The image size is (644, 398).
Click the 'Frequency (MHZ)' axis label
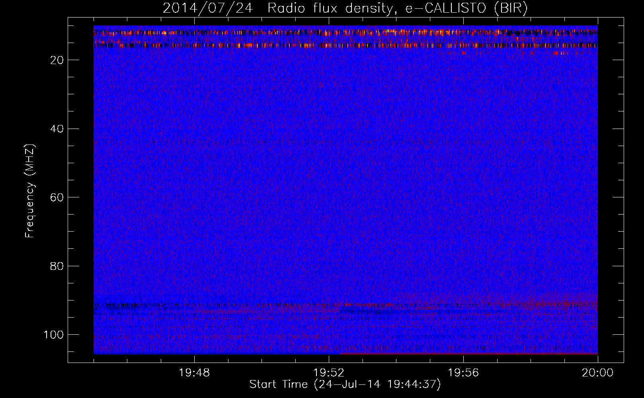pyautogui.click(x=30, y=191)
